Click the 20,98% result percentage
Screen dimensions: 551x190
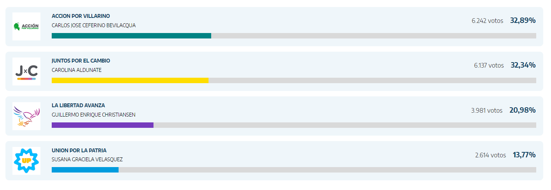pos(523,110)
